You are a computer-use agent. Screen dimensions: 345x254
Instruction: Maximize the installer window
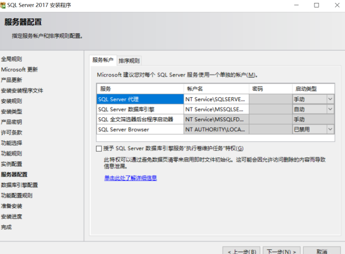(316, 5)
